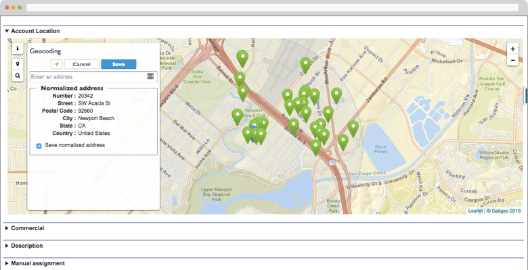Expand the Commercial section
This screenshot has height=270, width=528.
27,228
